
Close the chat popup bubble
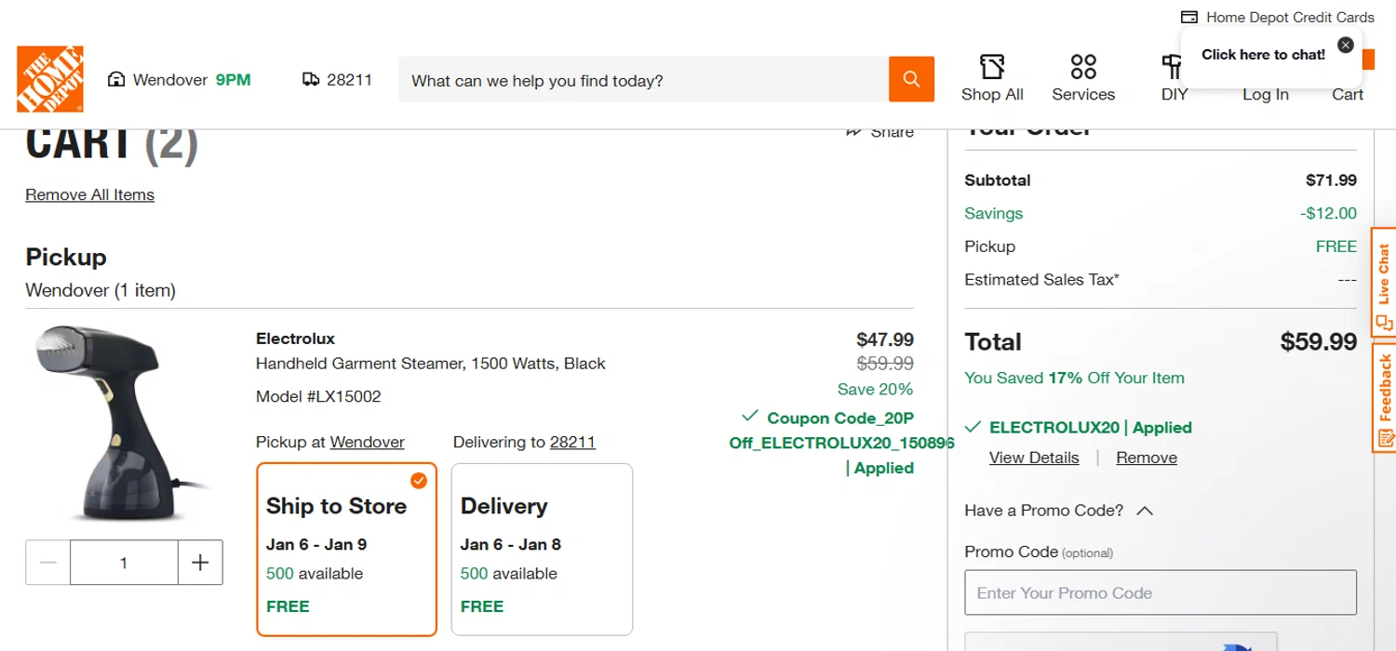click(1345, 45)
